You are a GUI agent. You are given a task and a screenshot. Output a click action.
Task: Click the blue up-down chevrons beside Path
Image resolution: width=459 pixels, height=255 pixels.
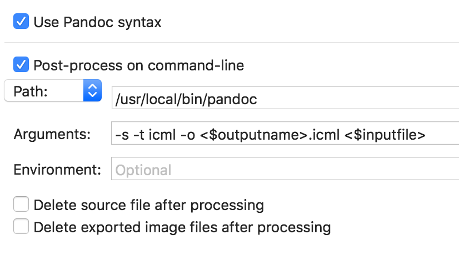[x=92, y=90]
